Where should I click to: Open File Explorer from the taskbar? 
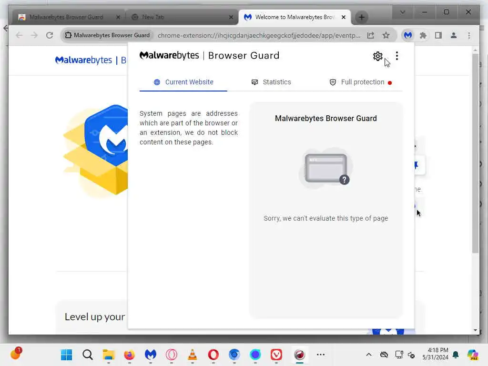(x=109, y=355)
